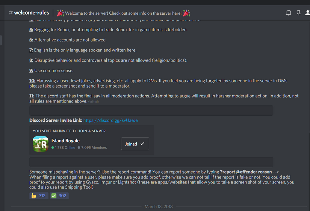Click the Island Royale server icon

(x=40, y=144)
